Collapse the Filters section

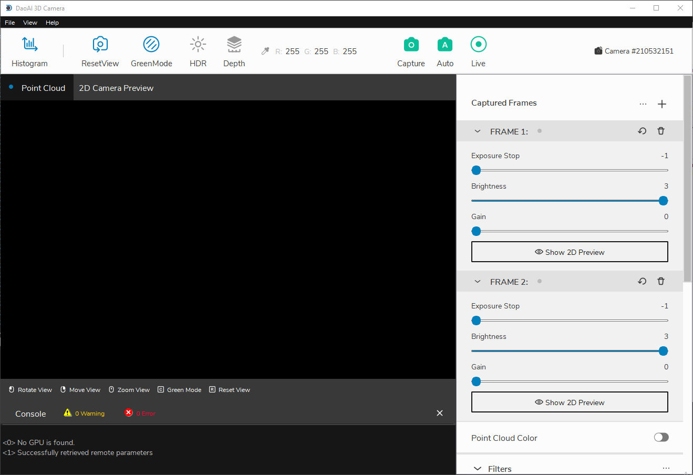(x=478, y=469)
